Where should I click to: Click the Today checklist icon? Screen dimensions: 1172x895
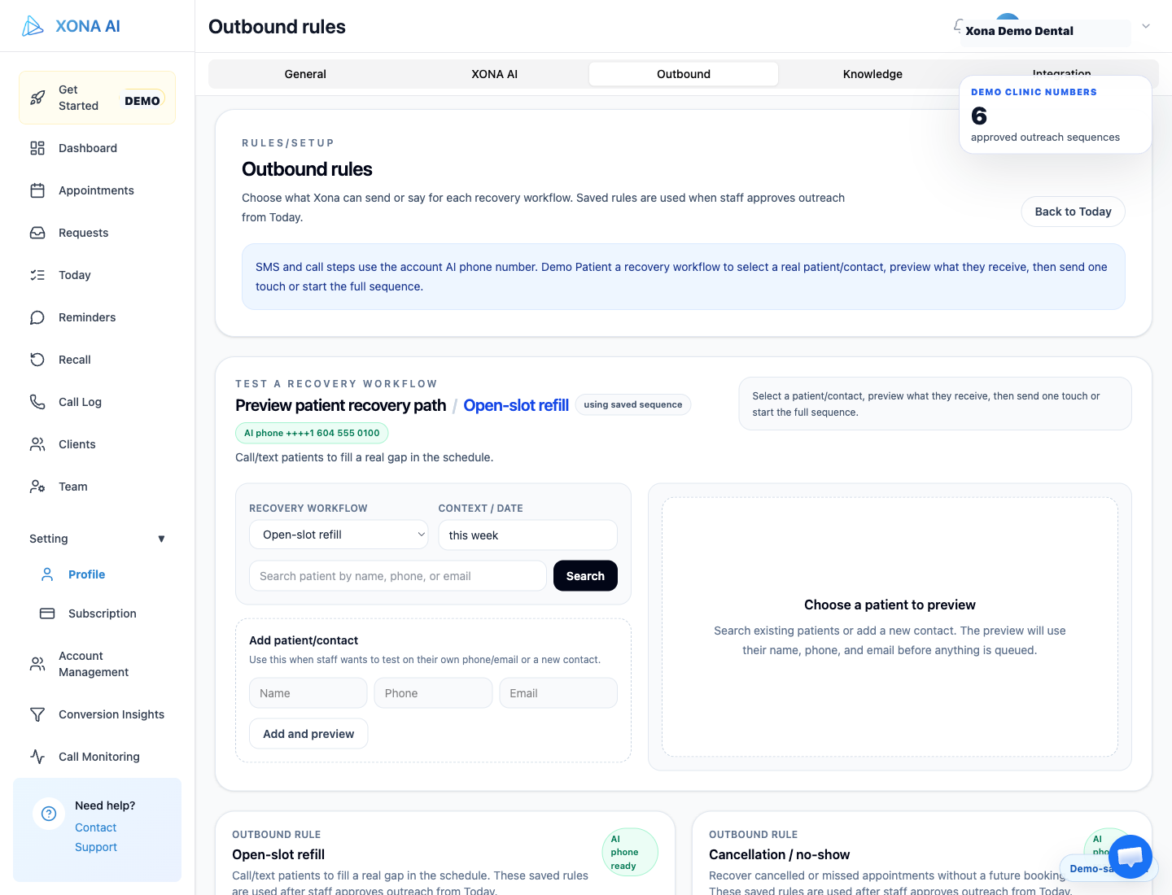pos(37,275)
